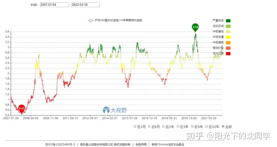The image size is (277, 147).
Task: Click the 2008-06-06 x-axis label
Action: (30, 118)
